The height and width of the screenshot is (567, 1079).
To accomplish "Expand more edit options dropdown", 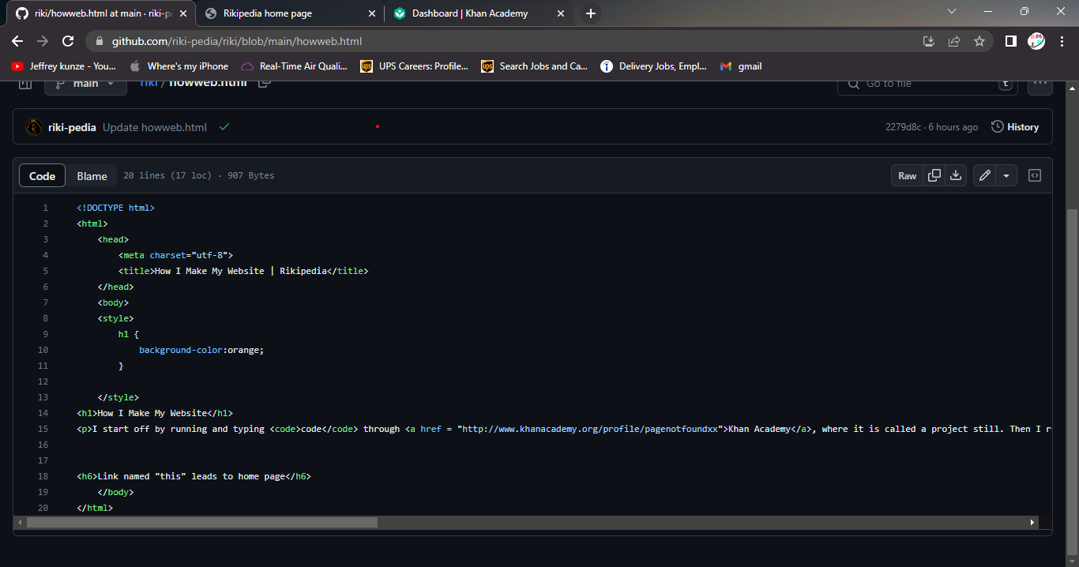I will [x=1006, y=175].
